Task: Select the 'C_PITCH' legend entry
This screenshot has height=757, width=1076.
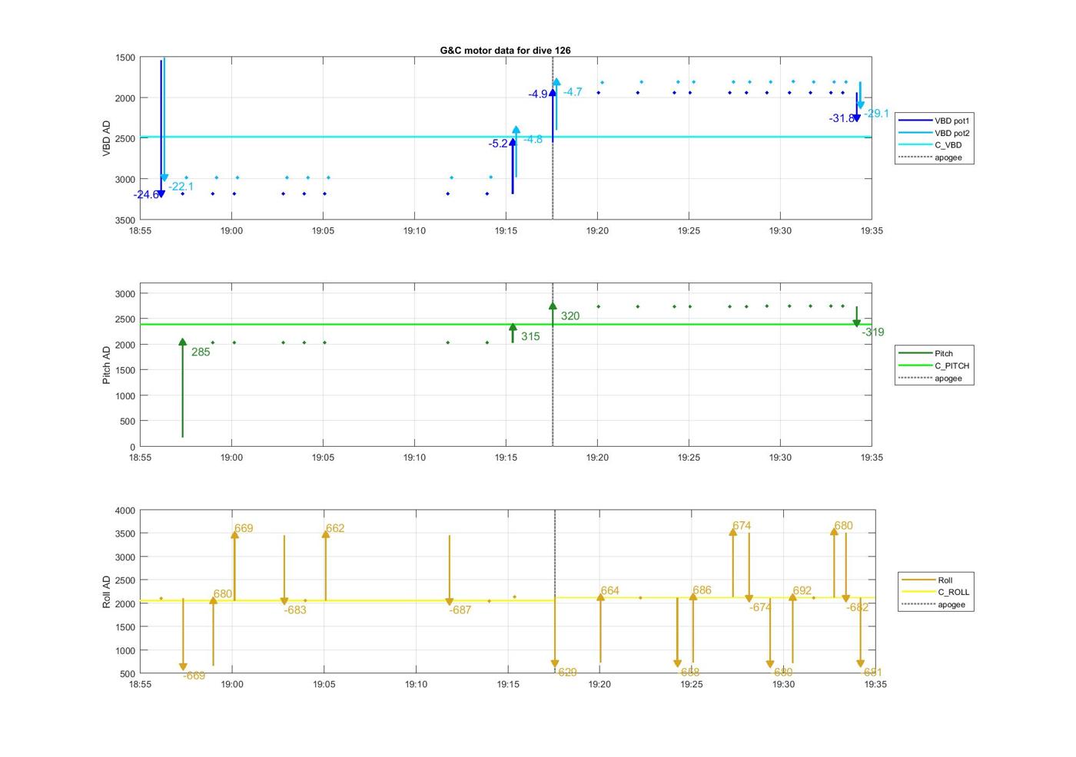Action: pyautogui.click(x=935, y=365)
